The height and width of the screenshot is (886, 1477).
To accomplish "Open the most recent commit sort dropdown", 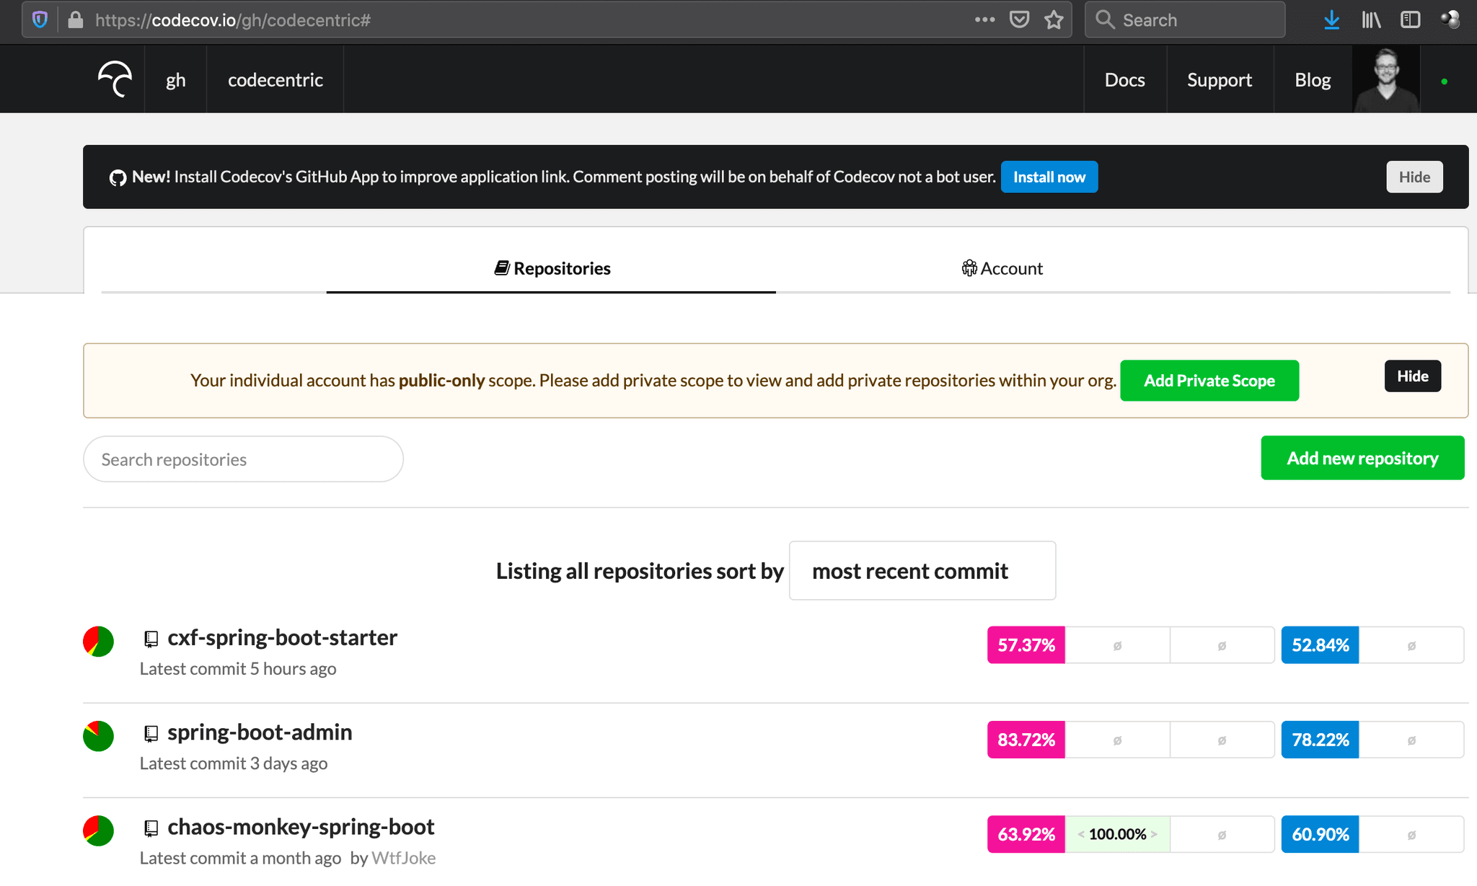I will pyautogui.click(x=922, y=570).
